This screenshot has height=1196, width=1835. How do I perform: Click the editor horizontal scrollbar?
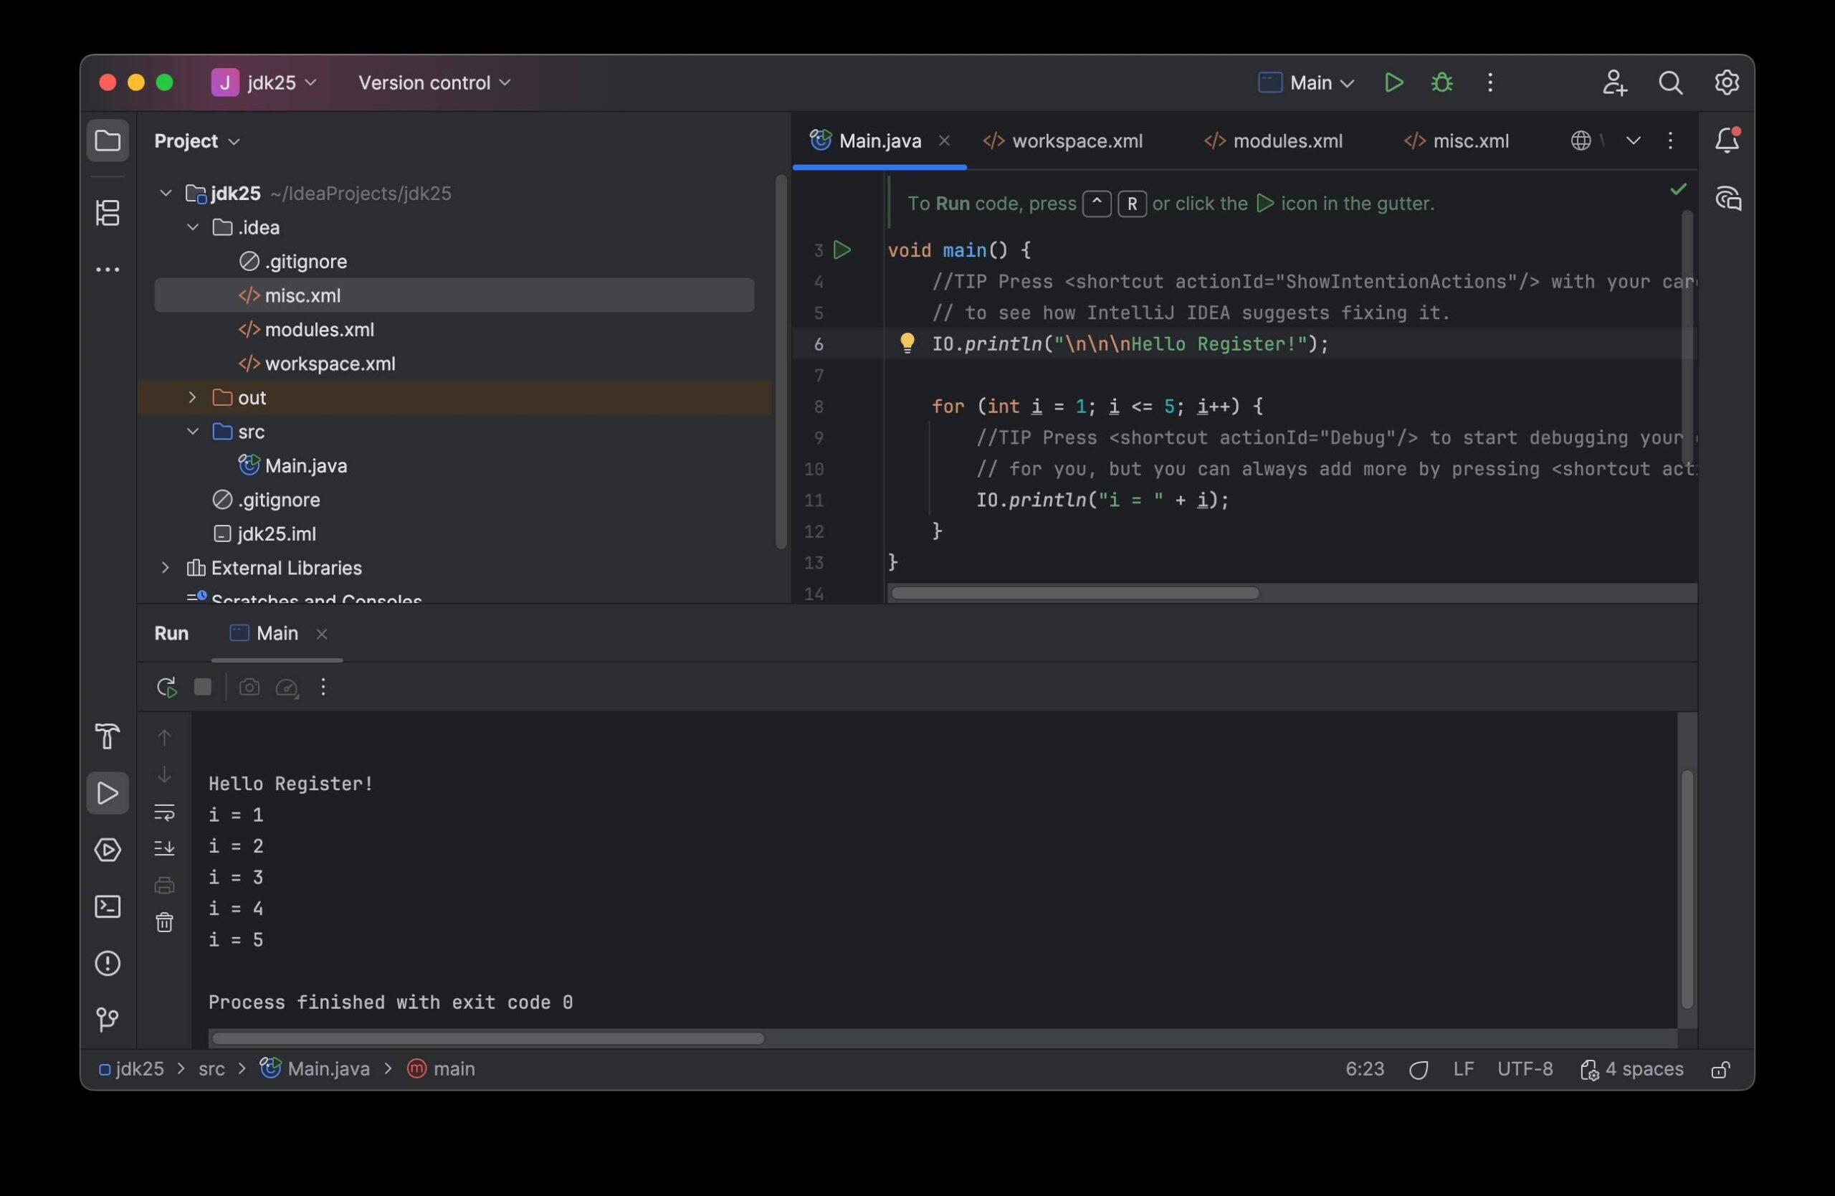point(1074,593)
